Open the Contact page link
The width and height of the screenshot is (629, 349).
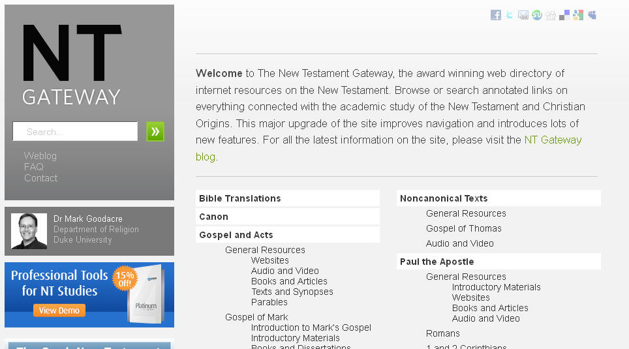point(40,178)
